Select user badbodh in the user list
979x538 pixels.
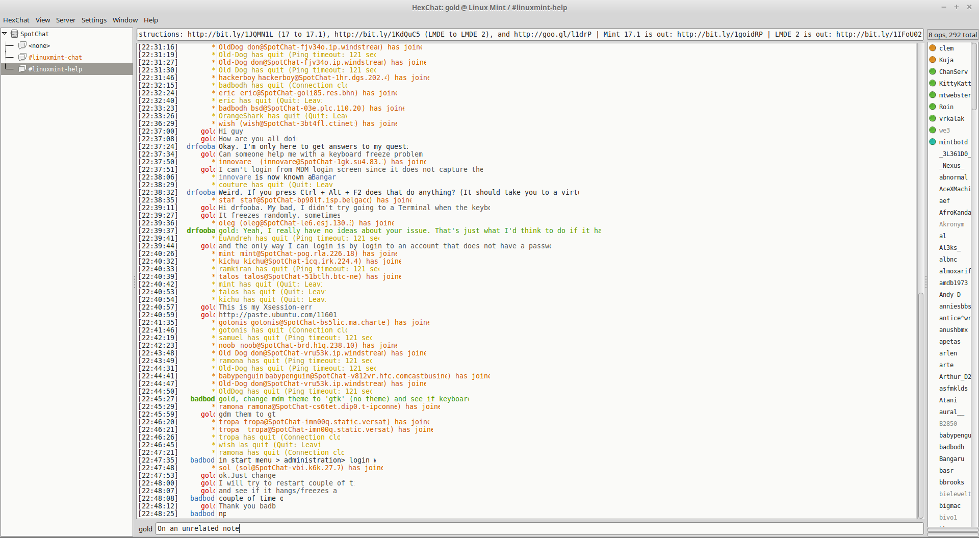pyautogui.click(x=951, y=447)
